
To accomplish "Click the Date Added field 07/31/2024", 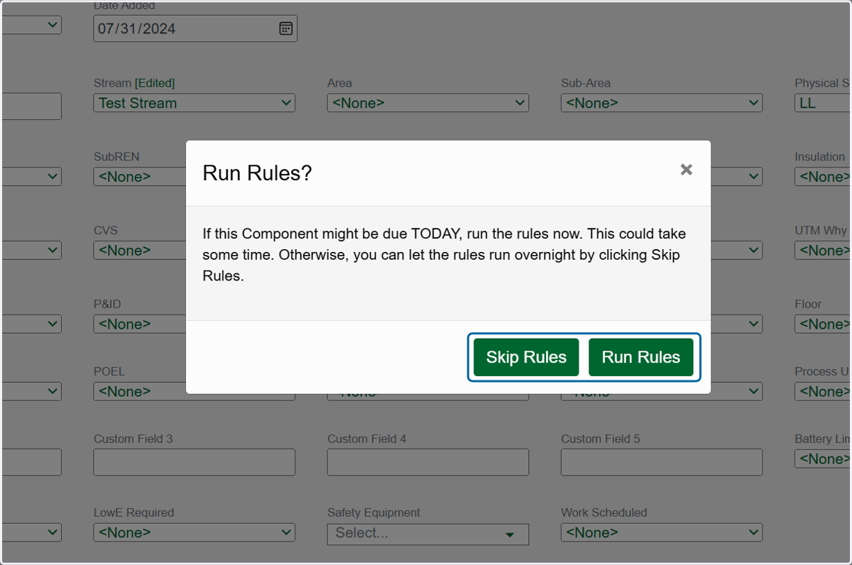I will [x=195, y=28].
